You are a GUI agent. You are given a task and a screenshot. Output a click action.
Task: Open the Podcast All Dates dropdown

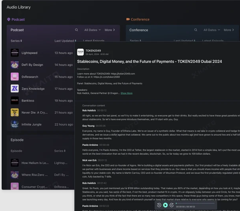[92, 30]
